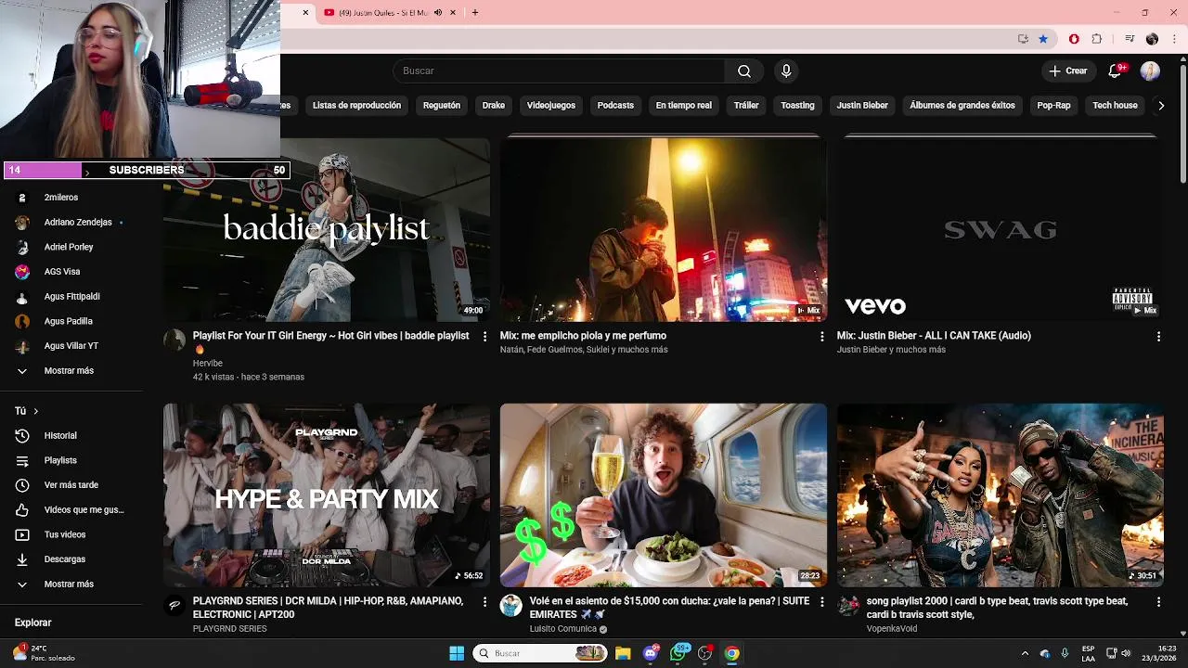Open Chrome three-dot menu
Viewport: 1188px width, 668px height.
1173,39
